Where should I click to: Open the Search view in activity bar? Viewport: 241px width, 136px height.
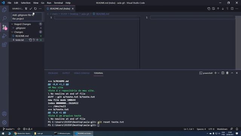(4, 19)
